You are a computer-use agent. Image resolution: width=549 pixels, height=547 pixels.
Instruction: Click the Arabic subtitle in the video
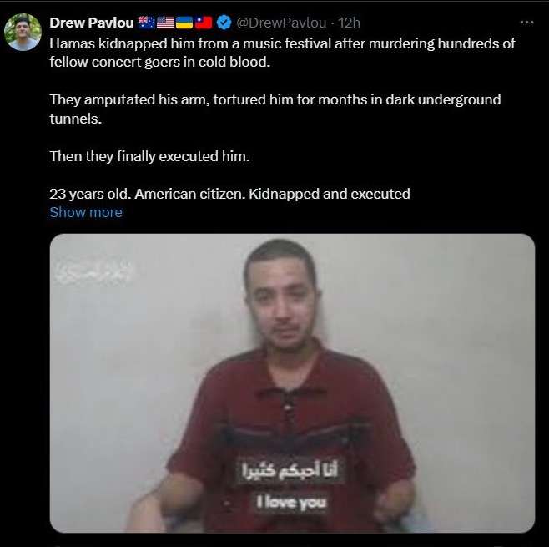coord(290,470)
